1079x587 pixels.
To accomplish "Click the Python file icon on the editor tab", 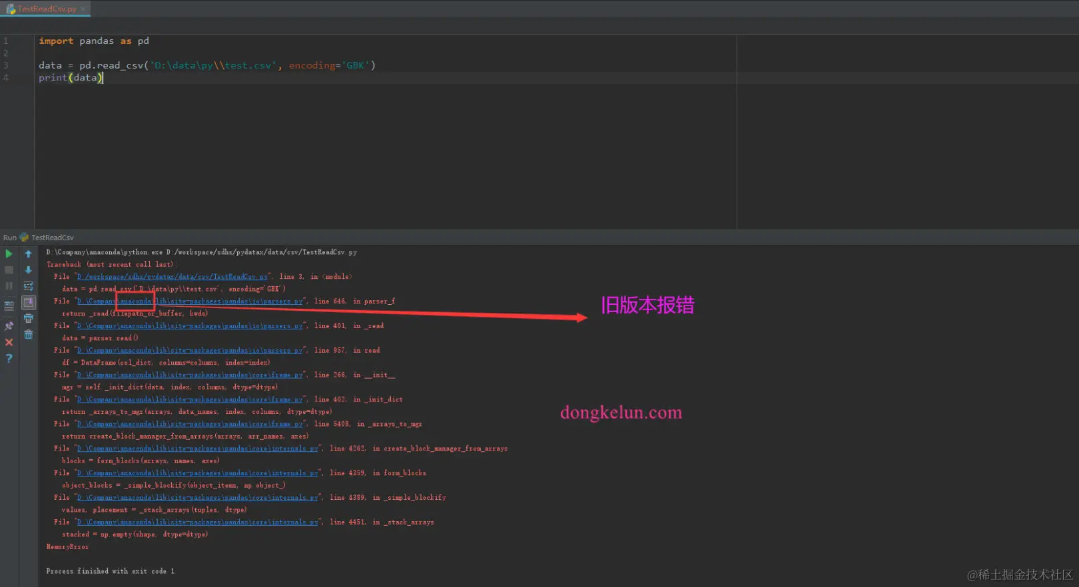I will [x=11, y=9].
